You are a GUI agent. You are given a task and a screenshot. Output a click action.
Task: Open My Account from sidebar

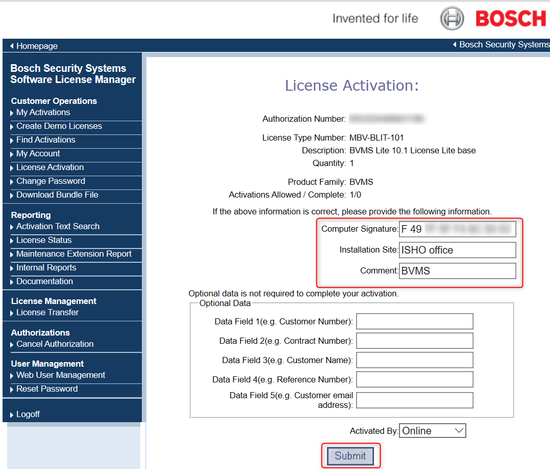point(38,154)
